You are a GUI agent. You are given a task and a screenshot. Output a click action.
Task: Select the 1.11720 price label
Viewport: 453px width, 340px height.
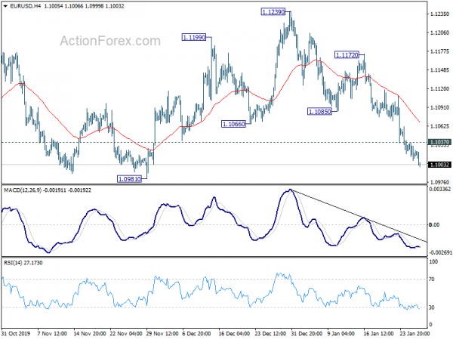coord(347,54)
